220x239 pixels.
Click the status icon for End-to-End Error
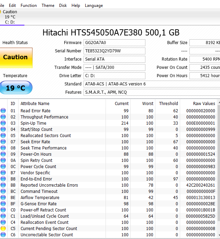(x=3, y=179)
